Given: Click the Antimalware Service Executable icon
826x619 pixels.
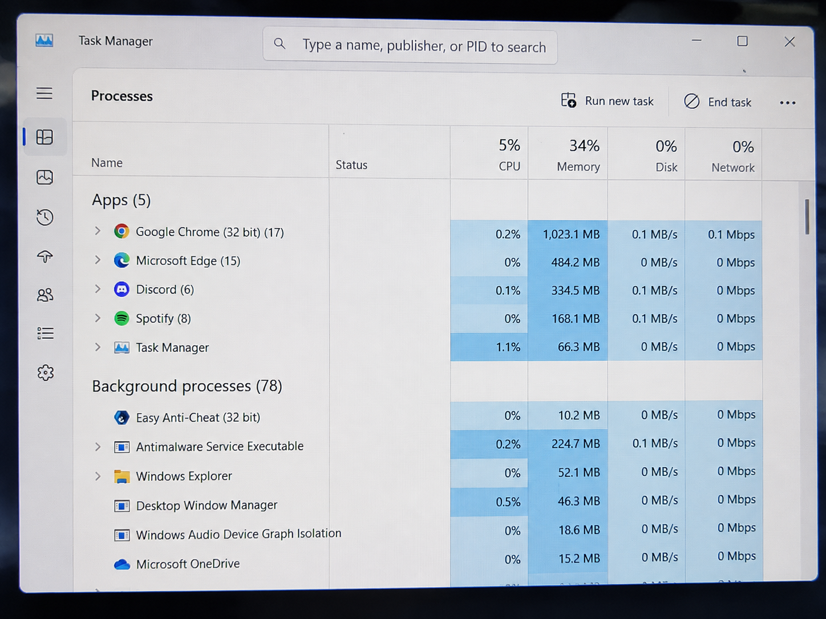Looking at the screenshot, I should coord(122,447).
